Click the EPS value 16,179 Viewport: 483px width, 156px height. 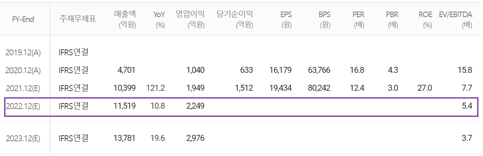click(280, 70)
